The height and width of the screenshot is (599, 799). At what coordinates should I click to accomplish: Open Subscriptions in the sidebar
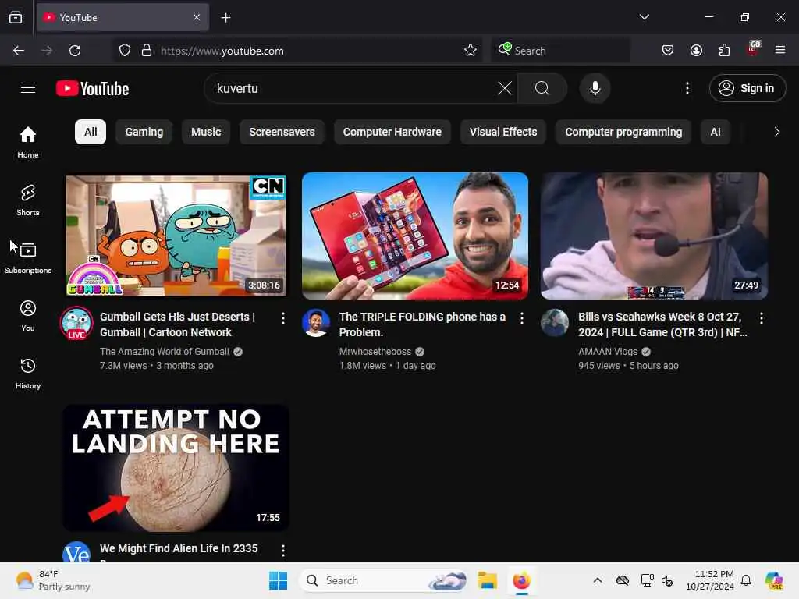[x=28, y=257]
